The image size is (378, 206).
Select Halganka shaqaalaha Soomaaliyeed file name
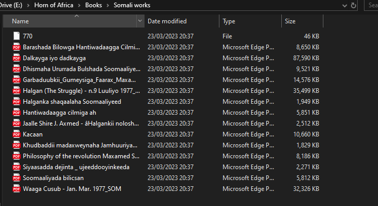pos(72,102)
